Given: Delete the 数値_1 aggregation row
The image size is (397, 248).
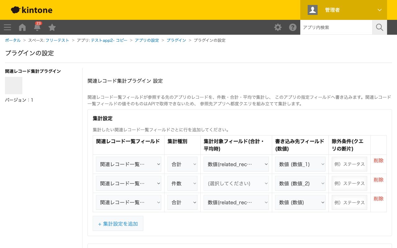Looking at the screenshot, I should tap(379, 161).
